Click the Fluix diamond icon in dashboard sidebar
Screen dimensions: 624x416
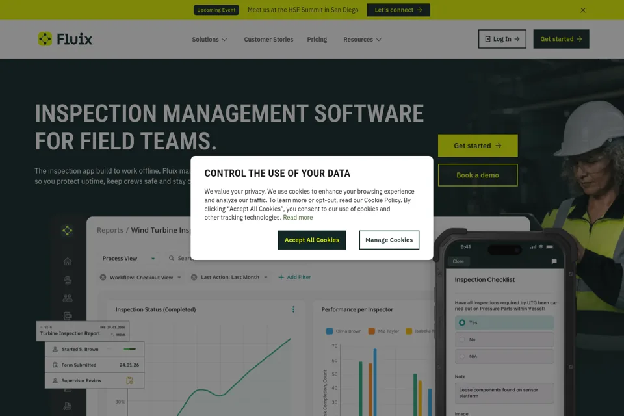coord(67,231)
